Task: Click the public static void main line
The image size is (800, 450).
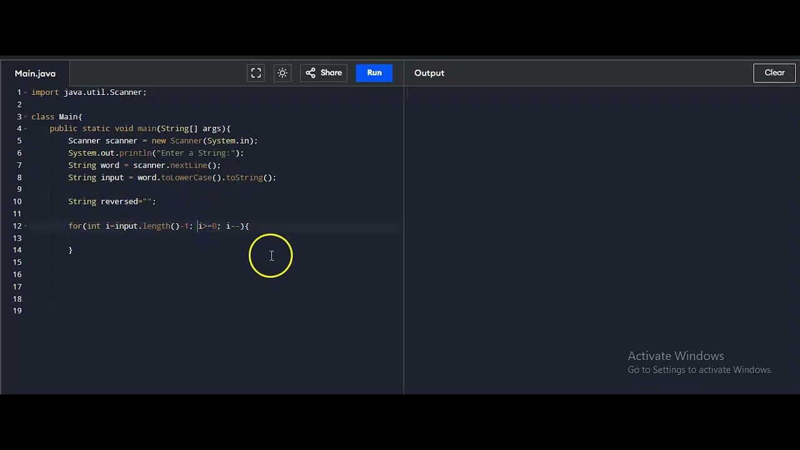Action: tap(140, 129)
